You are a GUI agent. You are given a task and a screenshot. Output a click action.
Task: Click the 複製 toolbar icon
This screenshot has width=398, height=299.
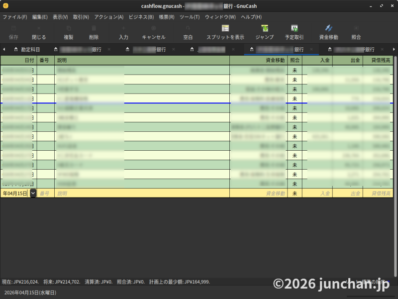[x=69, y=28]
